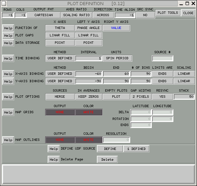Image resolution: width=197 pixels, height=186 pixels.
Task: Change the PHASE ANGLE left Y axis
Action: click(89, 28)
